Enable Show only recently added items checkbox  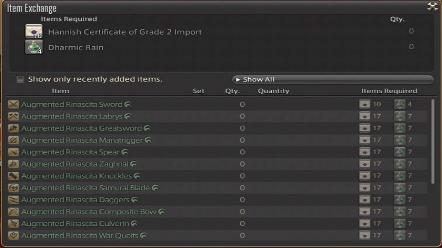20,79
